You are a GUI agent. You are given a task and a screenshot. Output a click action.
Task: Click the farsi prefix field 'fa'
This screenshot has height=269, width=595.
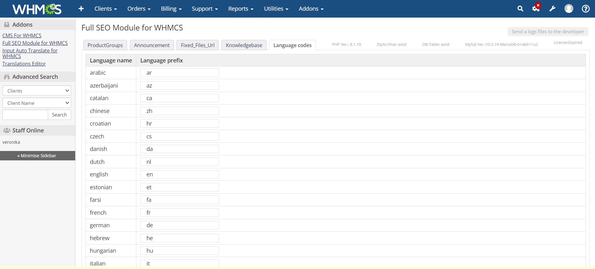click(x=179, y=200)
